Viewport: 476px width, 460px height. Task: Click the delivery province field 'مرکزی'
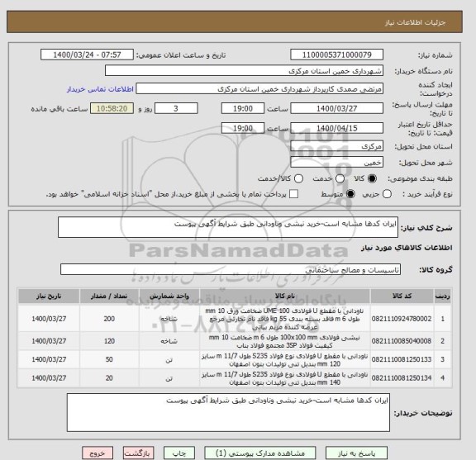point(336,146)
